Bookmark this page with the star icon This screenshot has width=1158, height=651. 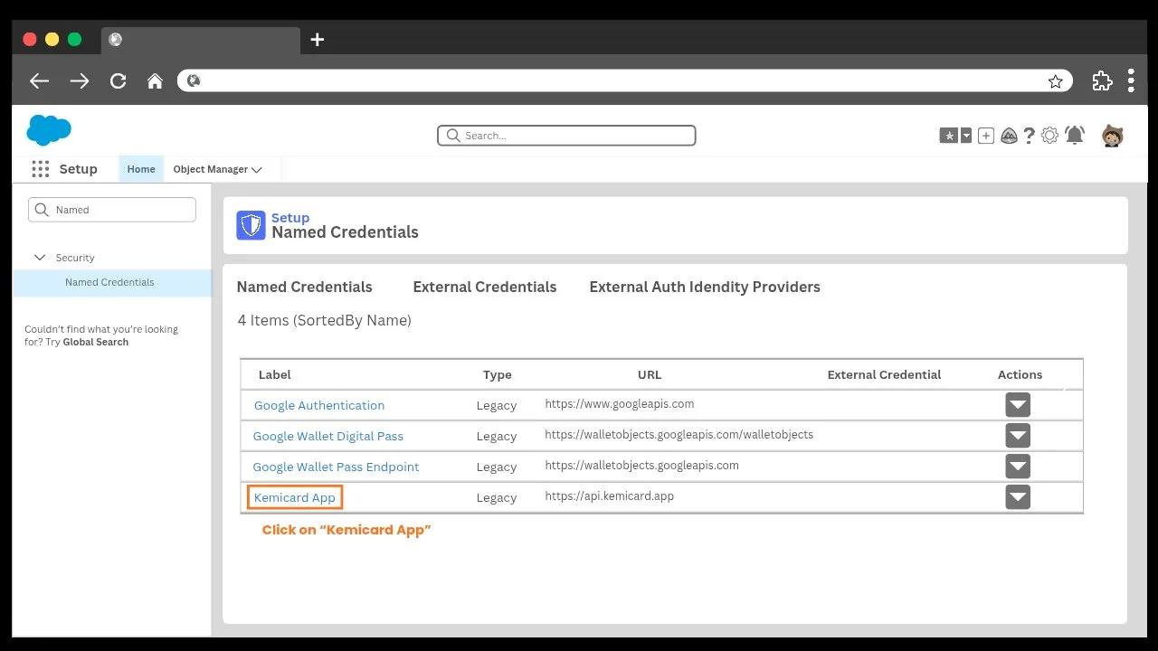tap(1055, 81)
